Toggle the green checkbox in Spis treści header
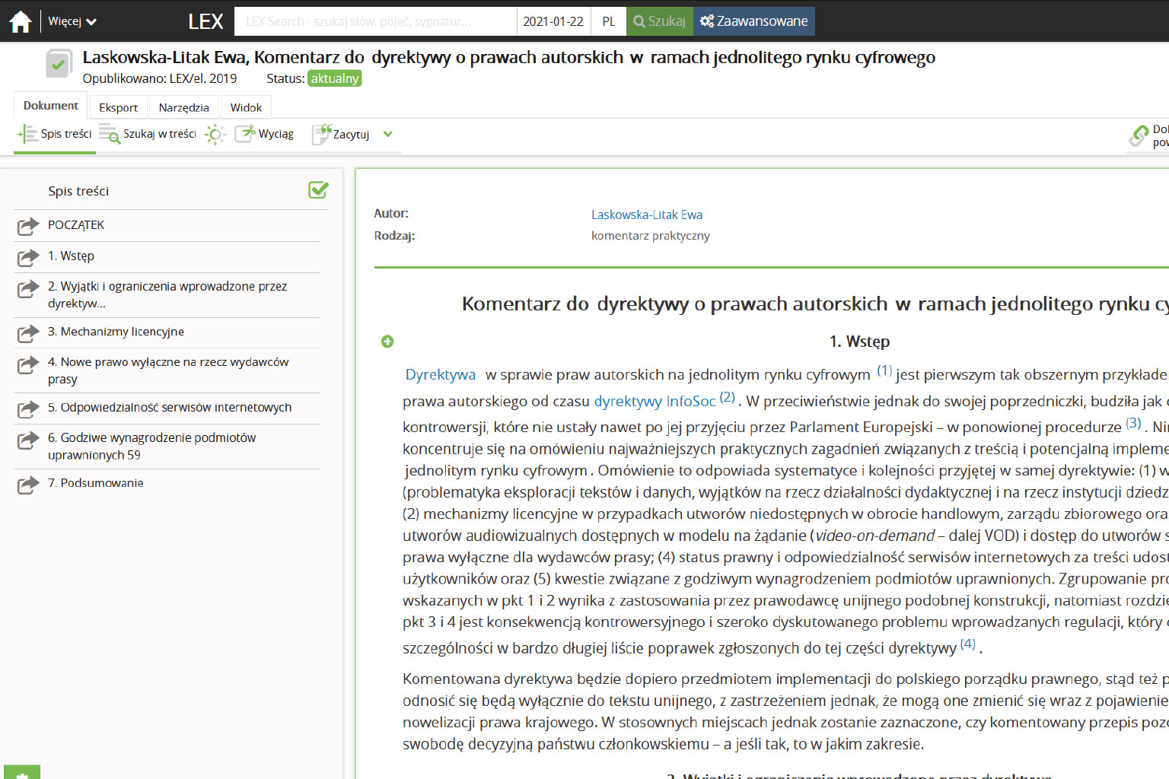The width and height of the screenshot is (1169, 779). coord(318,190)
